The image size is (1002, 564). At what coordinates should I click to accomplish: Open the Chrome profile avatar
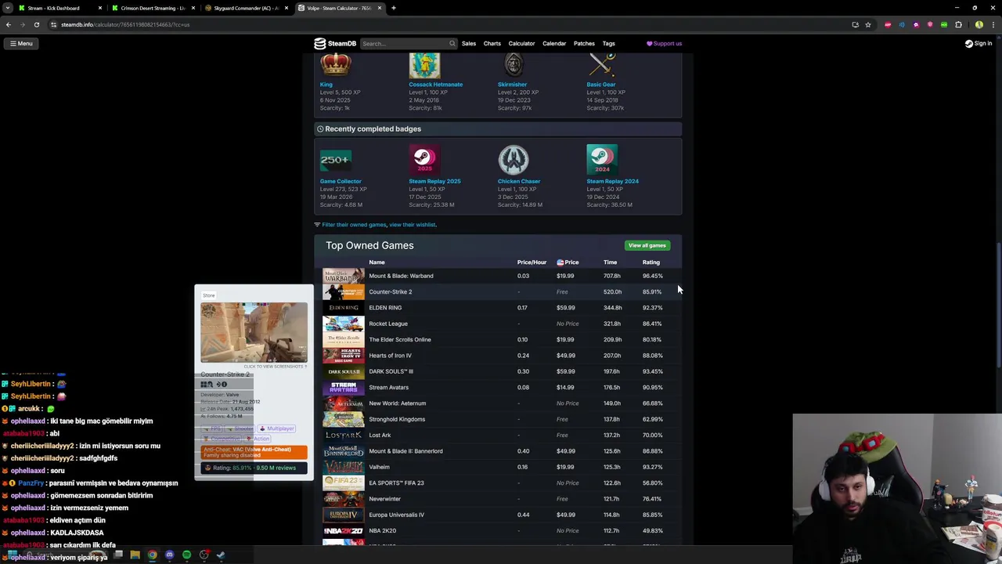[x=979, y=24]
